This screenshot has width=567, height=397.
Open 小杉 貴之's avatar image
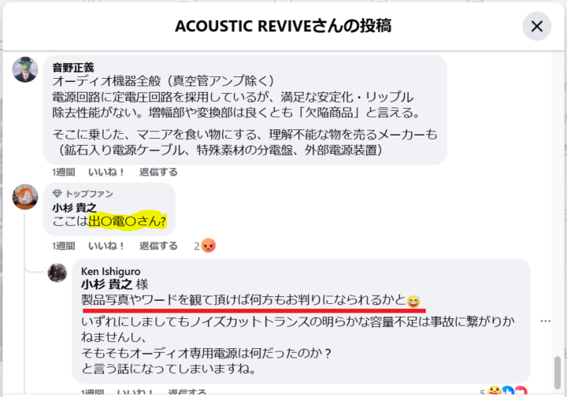(x=25, y=197)
